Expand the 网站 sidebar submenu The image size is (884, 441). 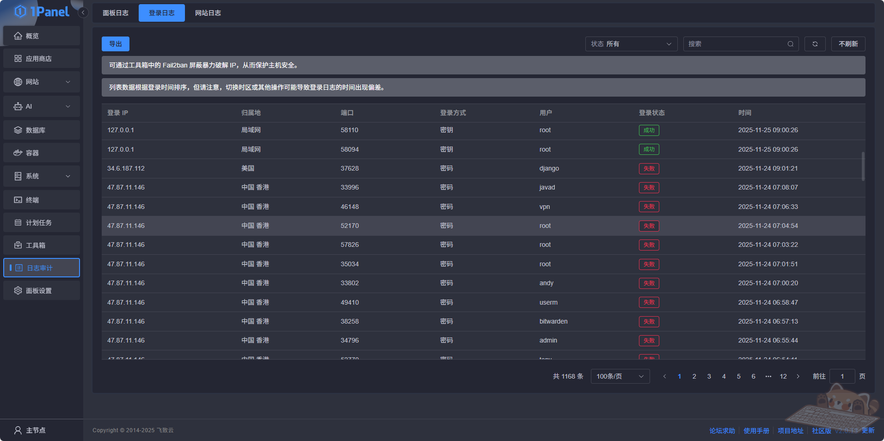[42, 82]
